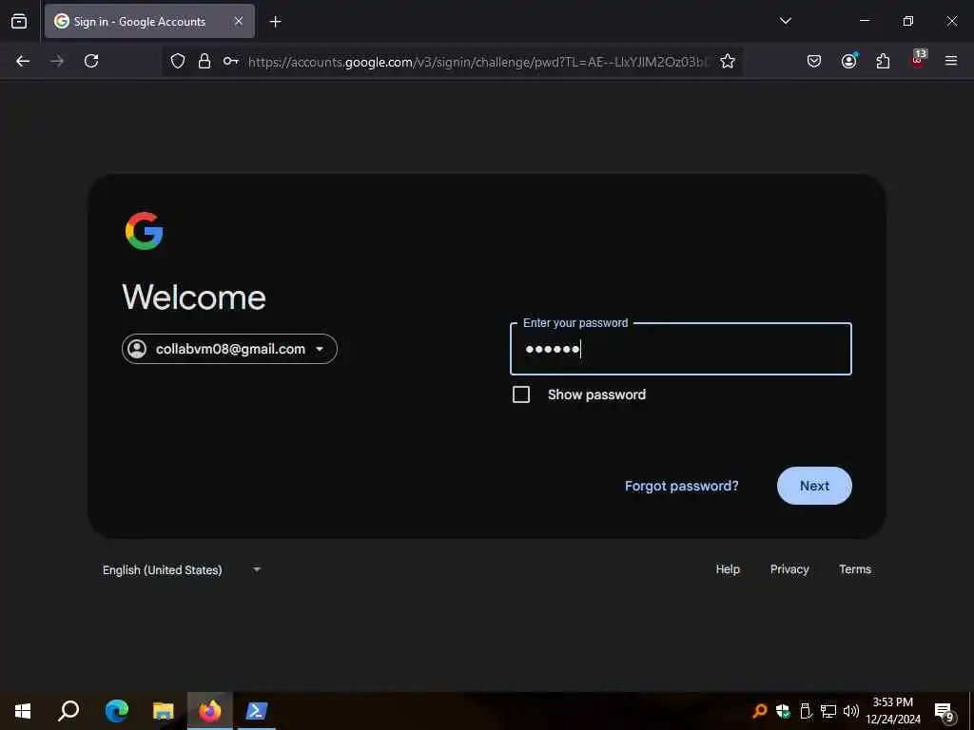The width and height of the screenshot is (974, 730).
Task: View site security padlock info
Action: click(204, 61)
